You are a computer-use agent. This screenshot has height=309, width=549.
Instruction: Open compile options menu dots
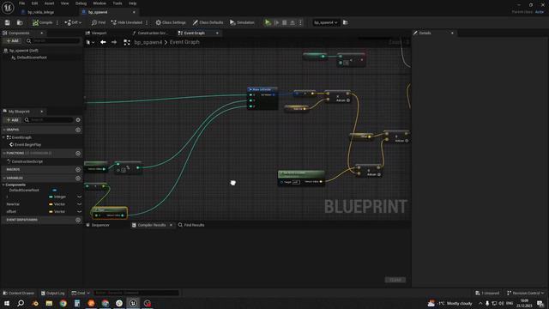click(57, 22)
